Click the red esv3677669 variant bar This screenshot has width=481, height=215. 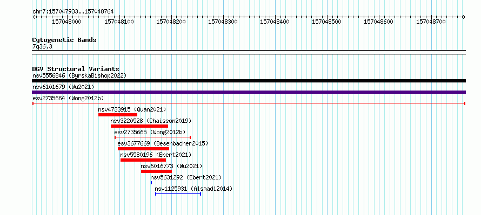click(143, 149)
